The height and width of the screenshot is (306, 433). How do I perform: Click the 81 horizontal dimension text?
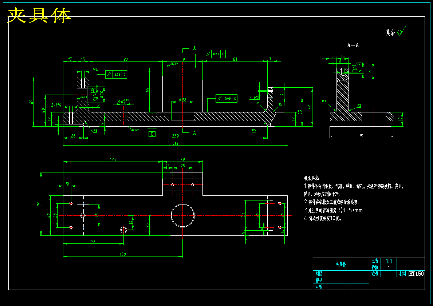point(235,59)
